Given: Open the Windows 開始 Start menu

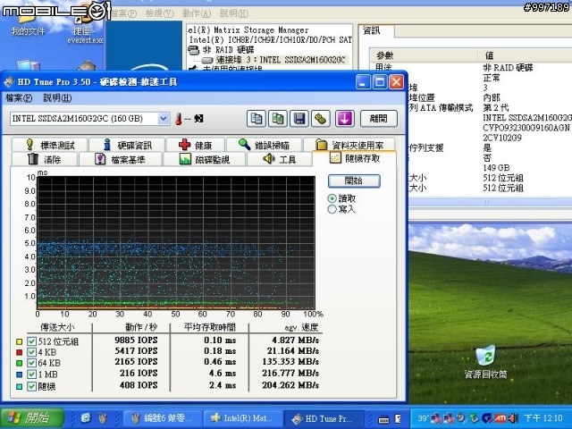Looking at the screenshot, I should [x=32, y=417].
